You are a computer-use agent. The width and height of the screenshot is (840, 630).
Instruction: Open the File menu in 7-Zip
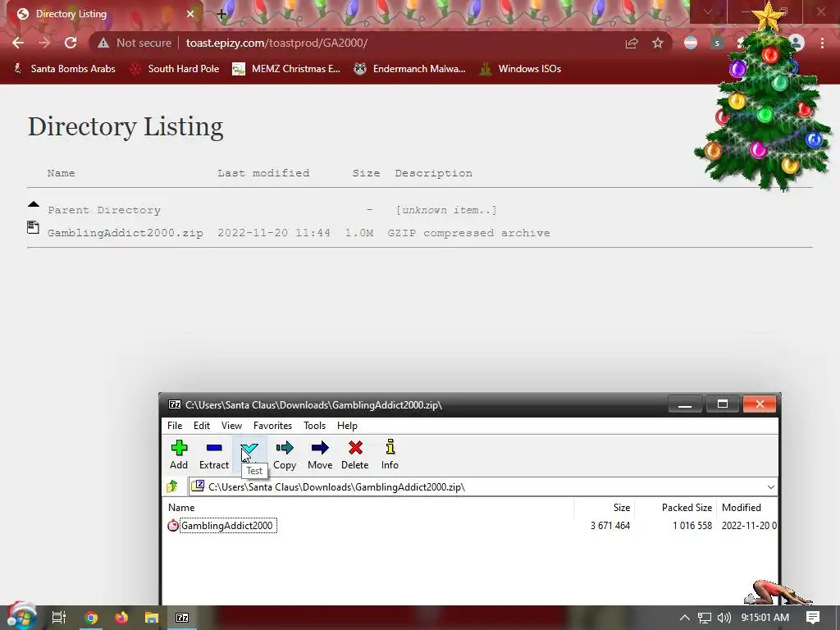[175, 426]
